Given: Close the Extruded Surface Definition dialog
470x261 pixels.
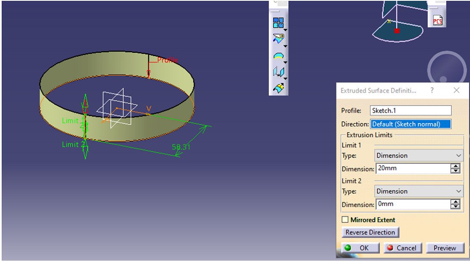Looking at the screenshot, I should pos(456,90).
